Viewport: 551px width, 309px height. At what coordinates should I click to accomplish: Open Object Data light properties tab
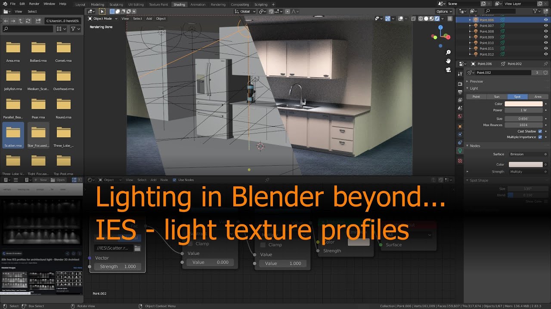(x=460, y=151)
